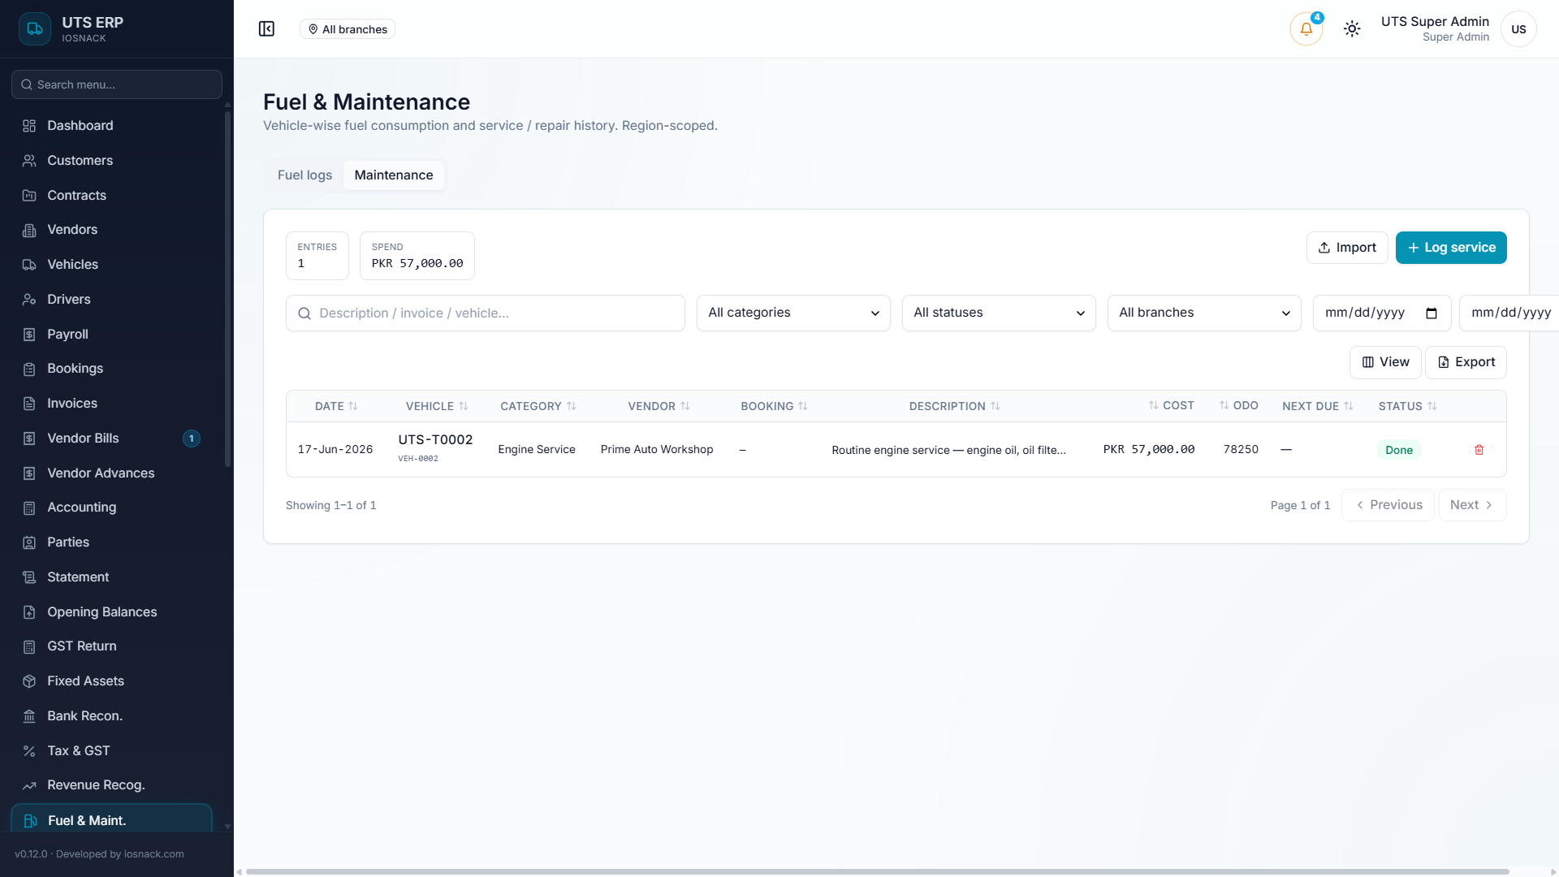Sort table by Vehicle column
This screenshot has width=1559, height=877.
click(437, 406)
